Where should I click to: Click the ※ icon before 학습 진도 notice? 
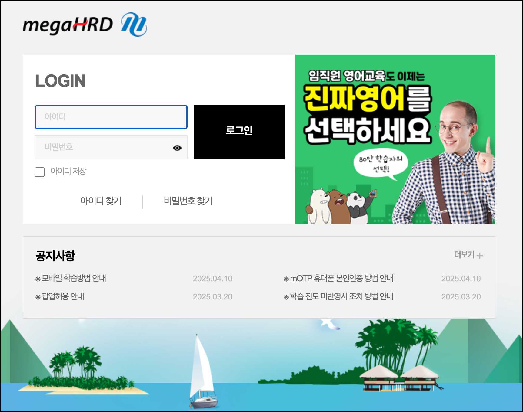click(x=286, y=297)
